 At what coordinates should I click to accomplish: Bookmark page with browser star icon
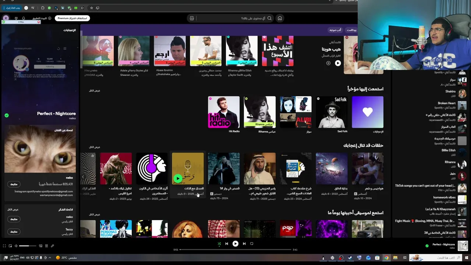(91, 8)
